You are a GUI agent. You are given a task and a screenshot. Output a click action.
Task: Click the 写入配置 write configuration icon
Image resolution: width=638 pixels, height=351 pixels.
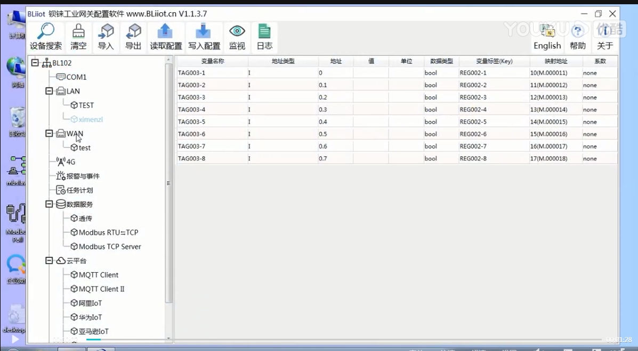point(204,31)
